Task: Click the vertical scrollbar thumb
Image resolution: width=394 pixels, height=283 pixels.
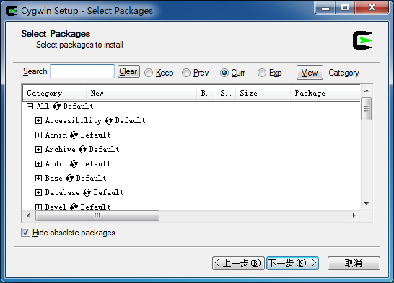Action: coord(367,109)
